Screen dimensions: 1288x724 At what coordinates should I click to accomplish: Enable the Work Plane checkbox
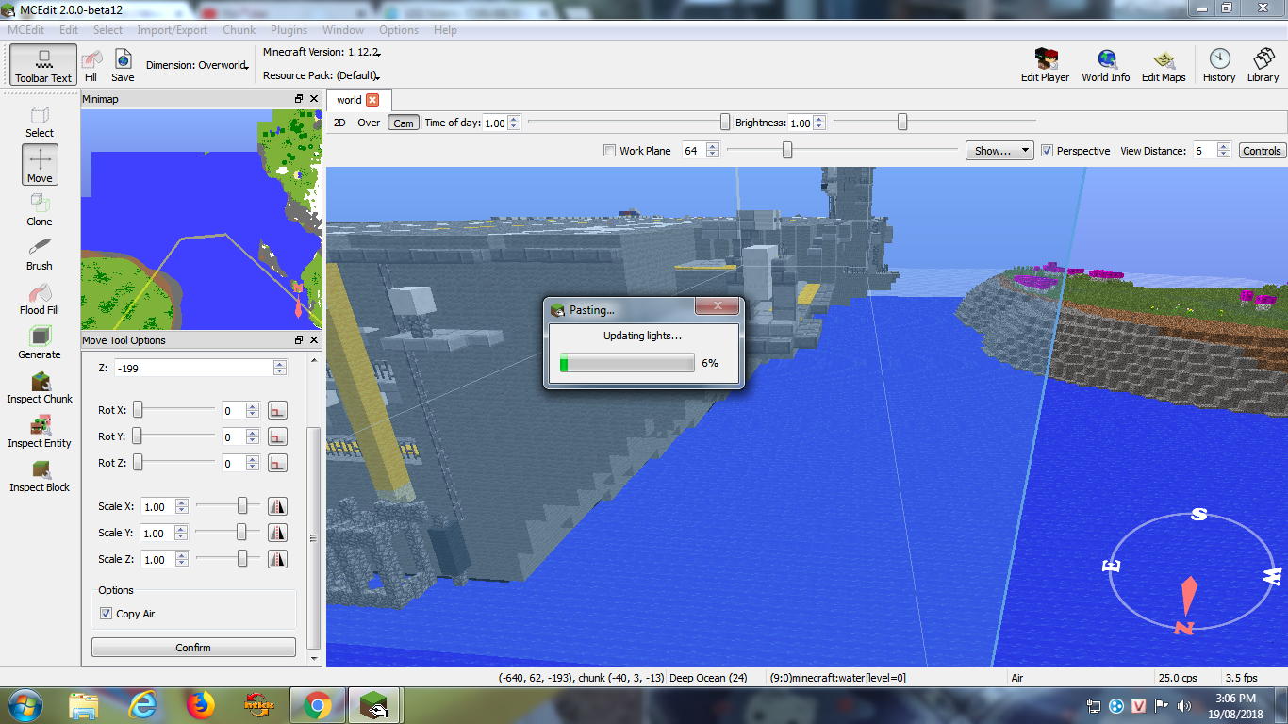(x=609, y=151)
